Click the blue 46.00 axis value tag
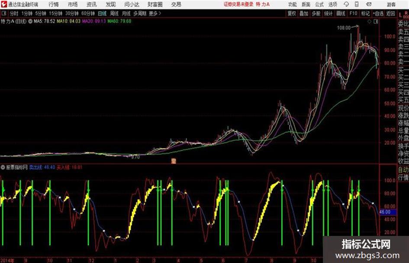 pos(388,212)
